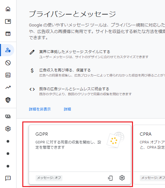Open the CPRA card title

click(x=146, y=134)
